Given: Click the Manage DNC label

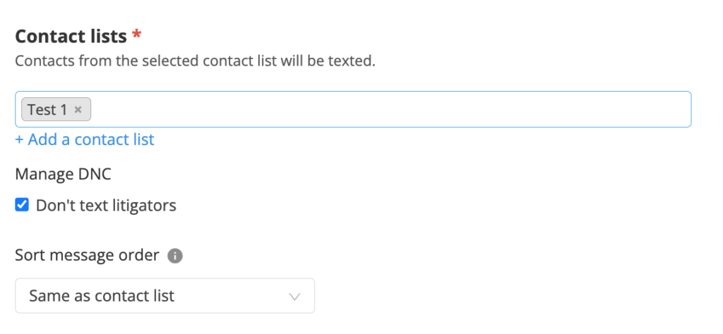Looking at the screenshot, I should tap(63, 174).
